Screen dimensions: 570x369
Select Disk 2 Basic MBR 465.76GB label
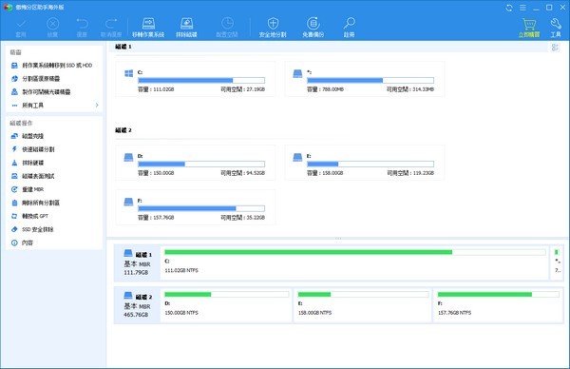pos(138,305)
